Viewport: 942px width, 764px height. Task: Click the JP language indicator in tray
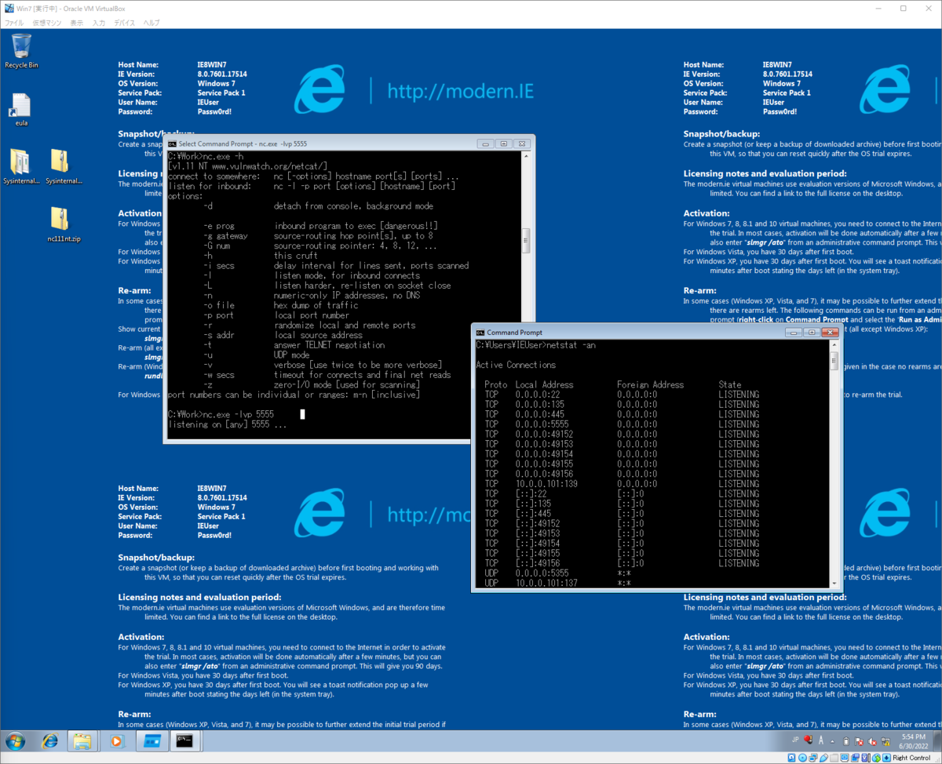(795, 740)
